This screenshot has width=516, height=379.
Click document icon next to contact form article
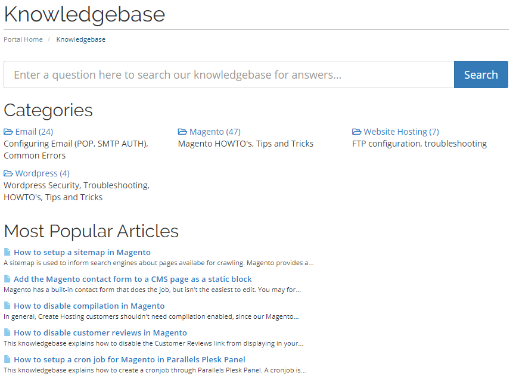(7, 279)
